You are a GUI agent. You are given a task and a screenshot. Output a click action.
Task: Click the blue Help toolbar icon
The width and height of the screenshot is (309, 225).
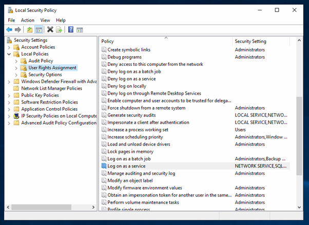[71, 30]
